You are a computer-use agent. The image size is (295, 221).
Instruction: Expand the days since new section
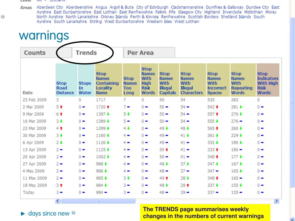pyautogui.click(x=23, y=214)
